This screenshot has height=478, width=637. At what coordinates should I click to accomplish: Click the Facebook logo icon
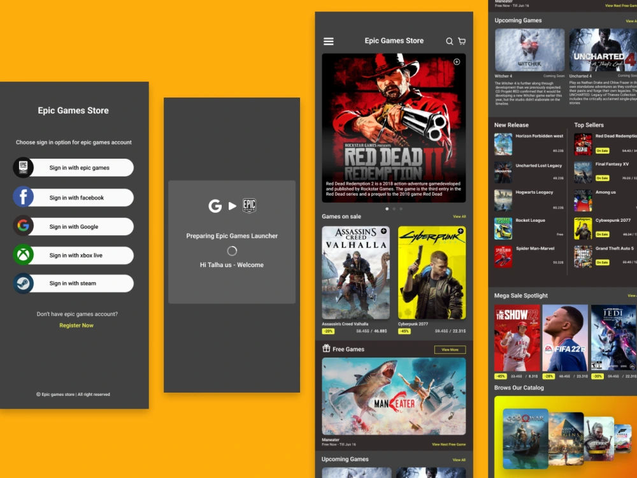[23, 197]
